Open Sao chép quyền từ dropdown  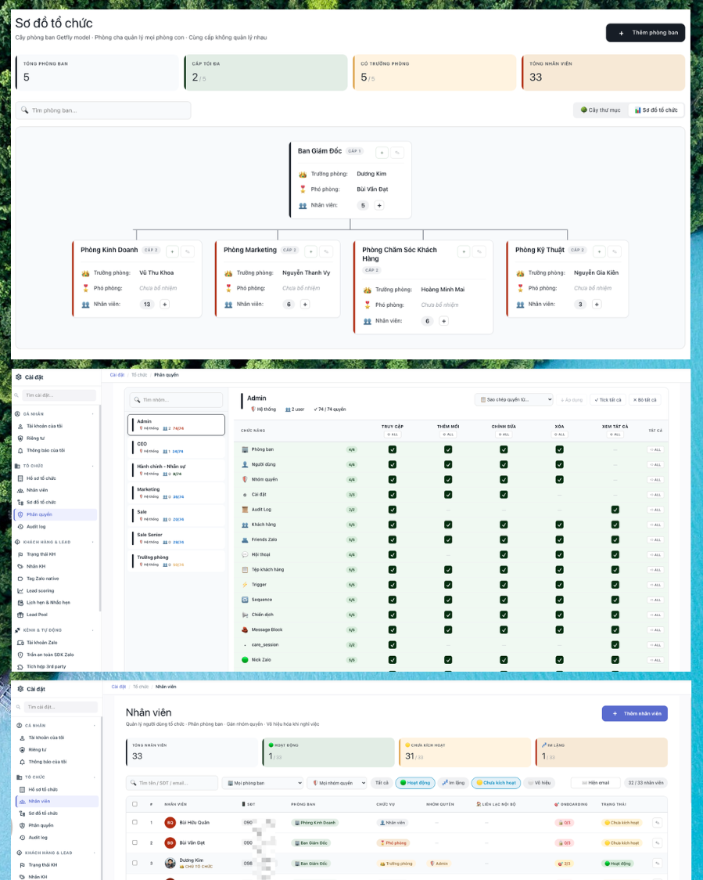pyautogui.click(x=514, y=399)
